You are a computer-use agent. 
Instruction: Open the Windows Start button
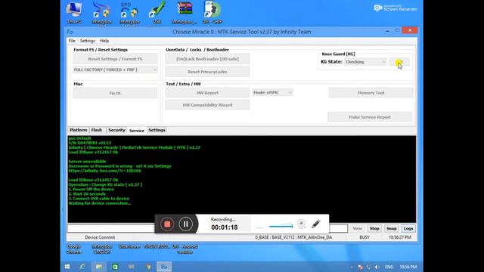click(x=67, y=267)
